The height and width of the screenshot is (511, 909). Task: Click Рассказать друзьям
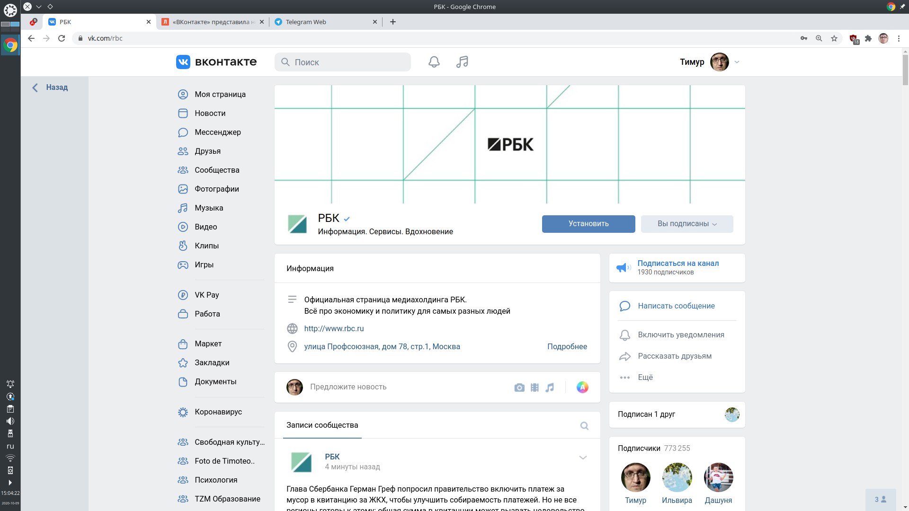675,356
